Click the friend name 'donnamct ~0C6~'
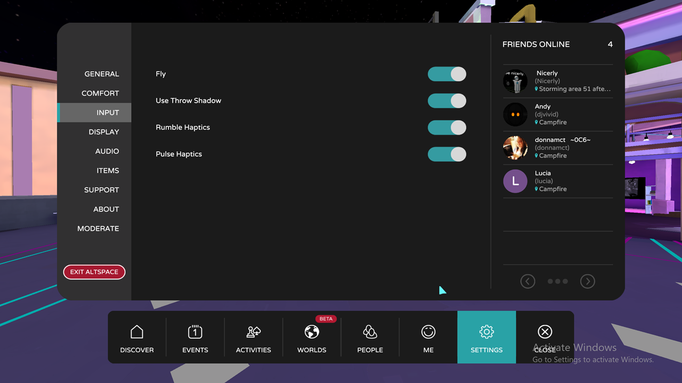This screenshot has height=383, width=682. [x=563, y=140]
